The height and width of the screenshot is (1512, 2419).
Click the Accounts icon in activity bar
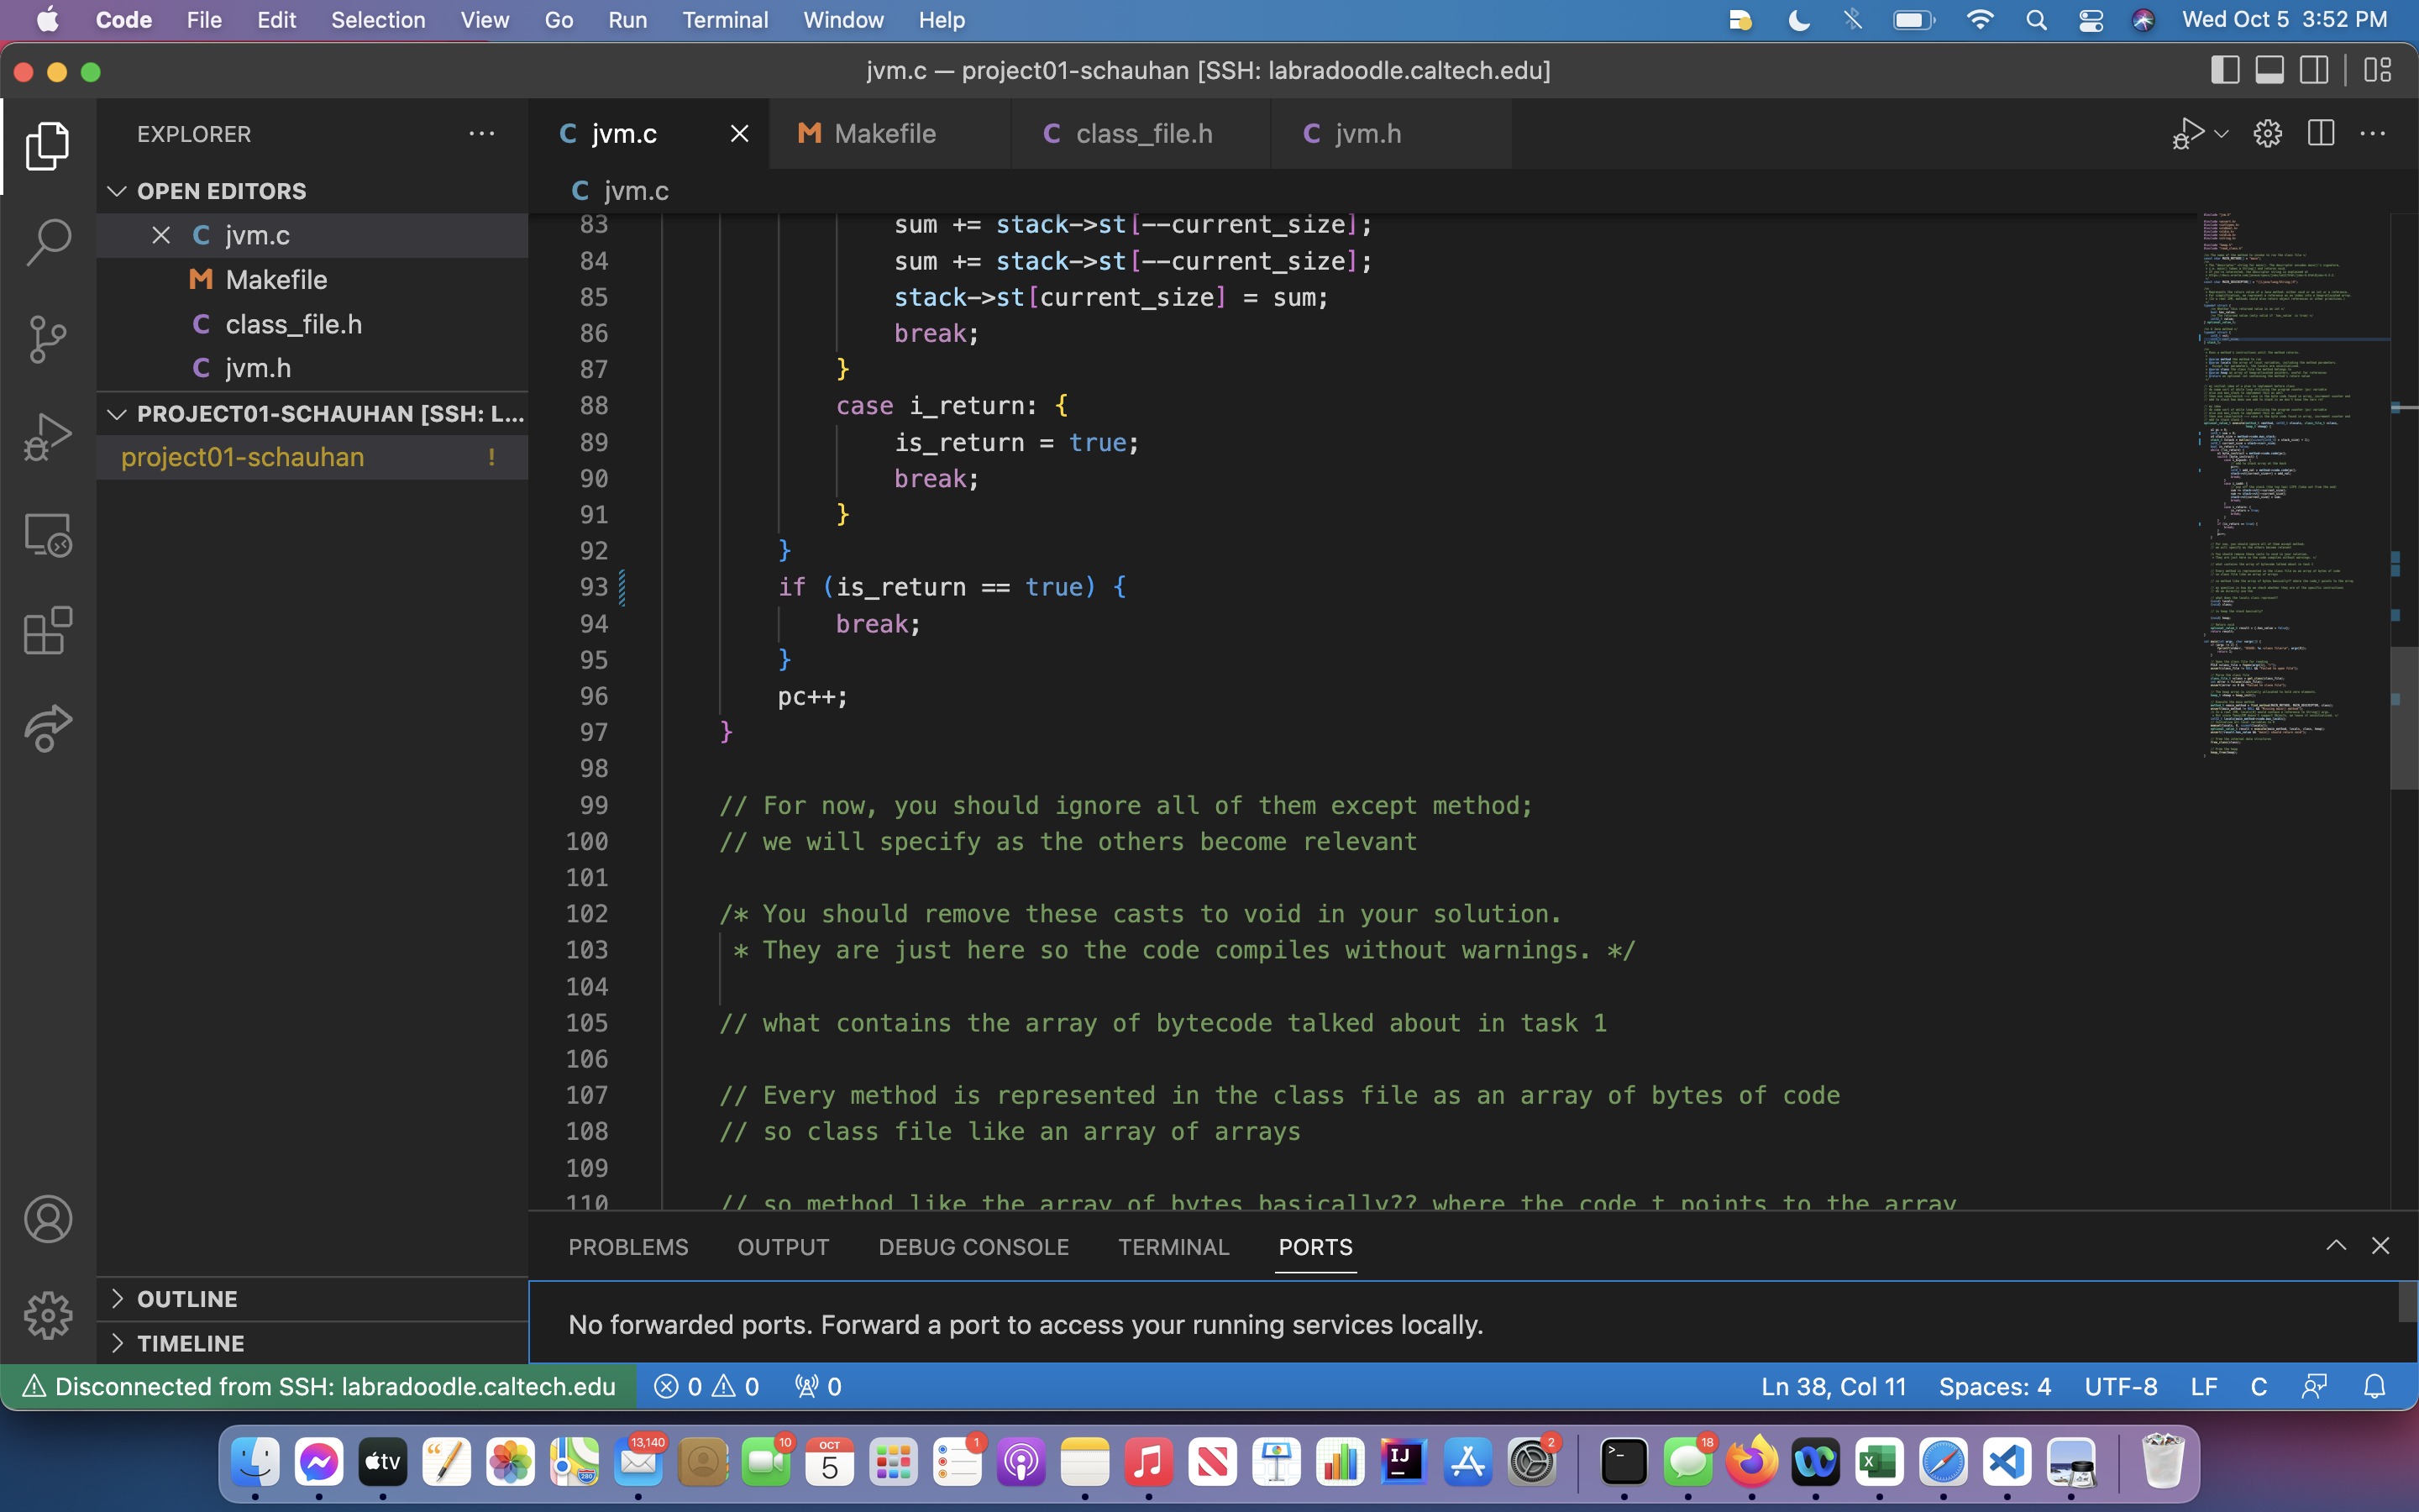[x=48, y=1219]
